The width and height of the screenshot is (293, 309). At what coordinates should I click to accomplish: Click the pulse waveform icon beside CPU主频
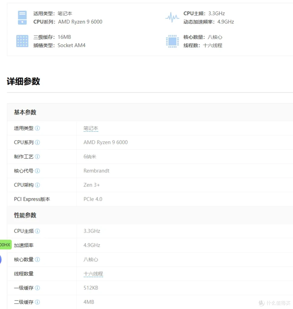pos(172,18)
